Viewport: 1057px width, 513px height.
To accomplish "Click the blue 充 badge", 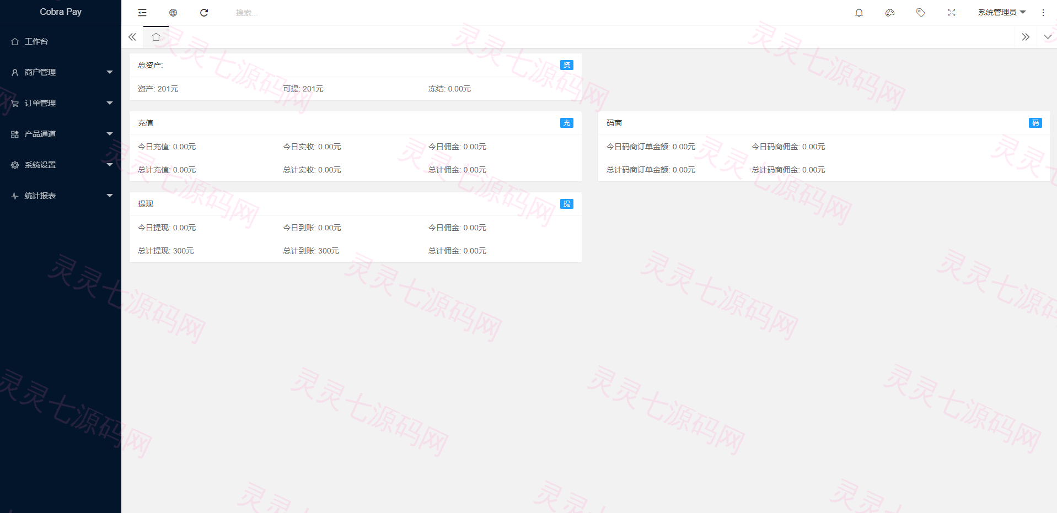I will pyautogui.click(x=567, y=123).
